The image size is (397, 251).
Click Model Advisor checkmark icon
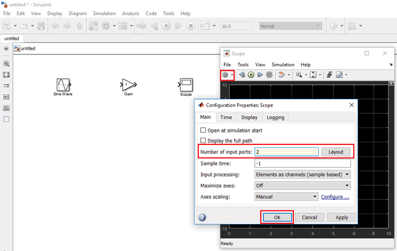click(x=333, y=26)
